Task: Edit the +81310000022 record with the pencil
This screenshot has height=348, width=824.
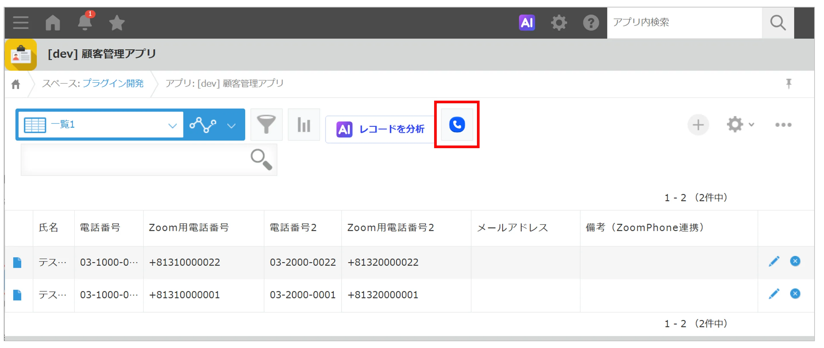Action: point(774,261)
